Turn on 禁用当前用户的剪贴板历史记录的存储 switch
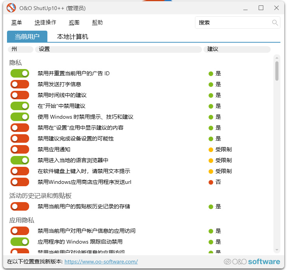The width and height of the screenshot is (287, 270). point(20,206)
